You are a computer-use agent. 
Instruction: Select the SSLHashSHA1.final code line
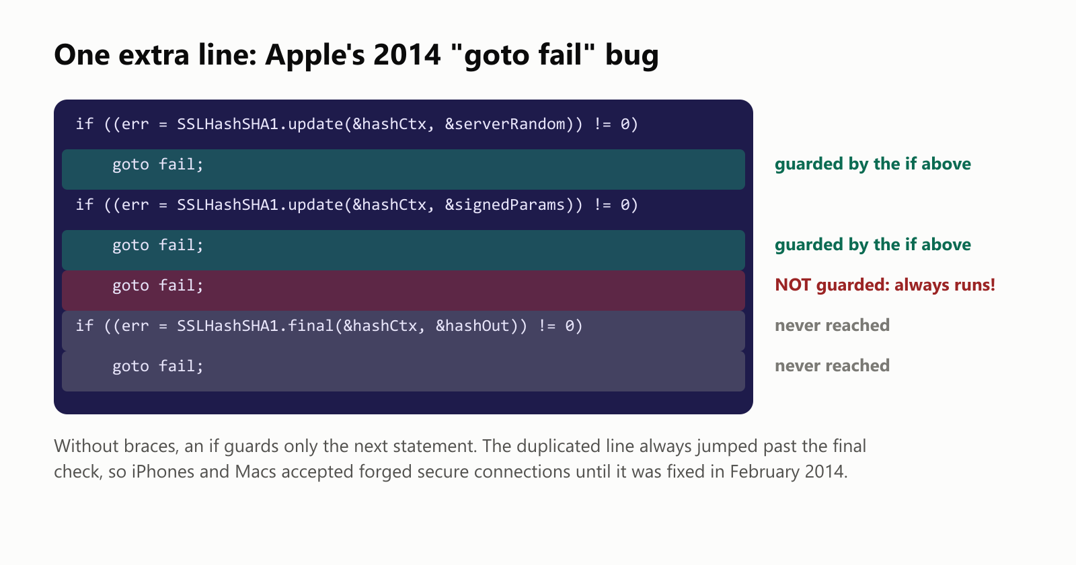click(x=403, y=331)
